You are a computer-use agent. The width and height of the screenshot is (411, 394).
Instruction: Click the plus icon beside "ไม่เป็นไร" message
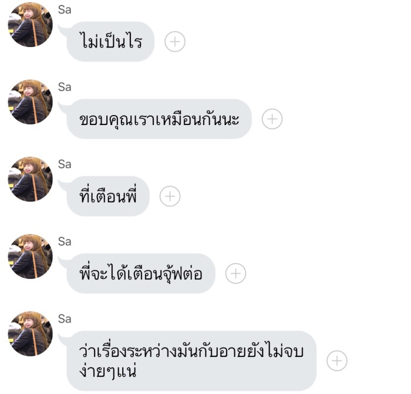pos(175,42)
